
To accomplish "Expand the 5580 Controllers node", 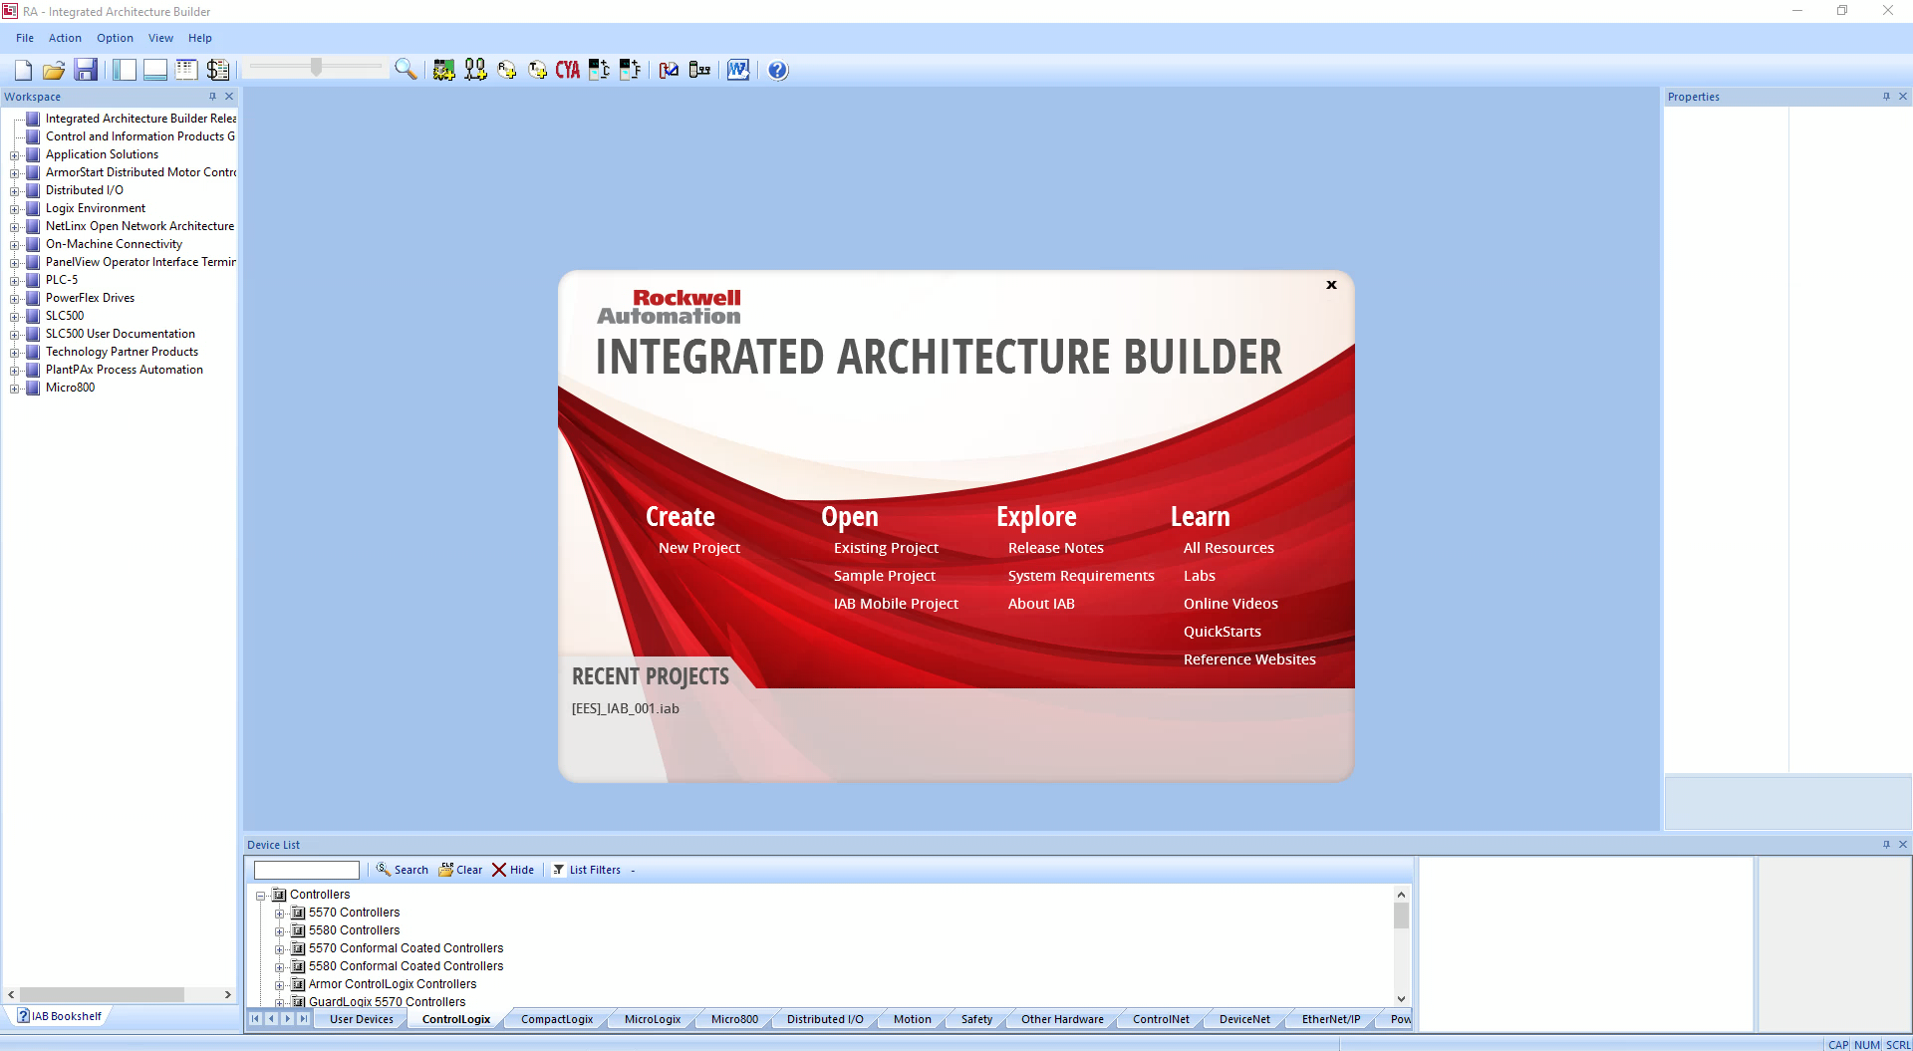I will tap(280, 931).
